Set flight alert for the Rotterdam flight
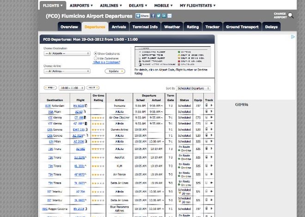305x217 pixels. (207, 105)
